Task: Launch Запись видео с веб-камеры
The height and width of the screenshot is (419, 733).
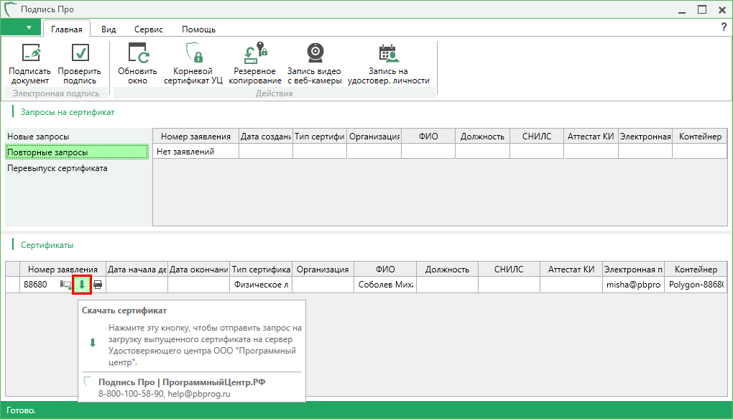Action: coord(315,54)
